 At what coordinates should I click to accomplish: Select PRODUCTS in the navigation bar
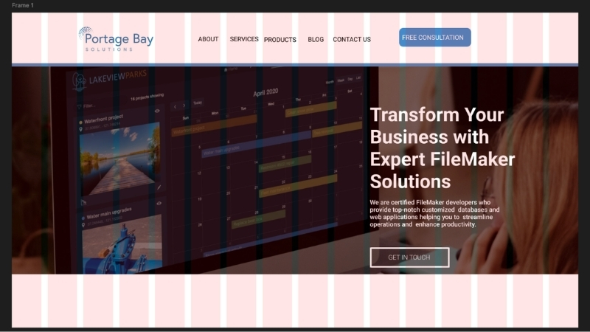click(280, 40)
